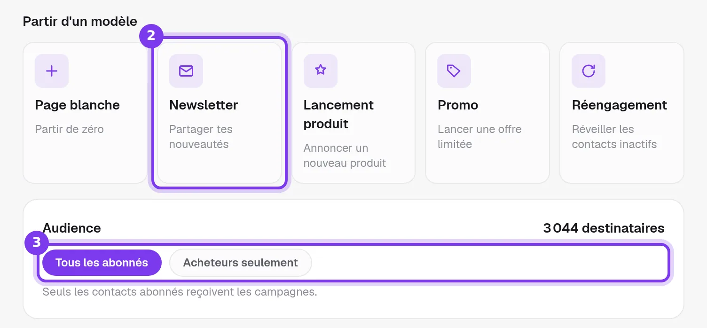This screenshot has width=707, height=328.
Task: Click the tag icon on Promo card
Action: point(454,71)
